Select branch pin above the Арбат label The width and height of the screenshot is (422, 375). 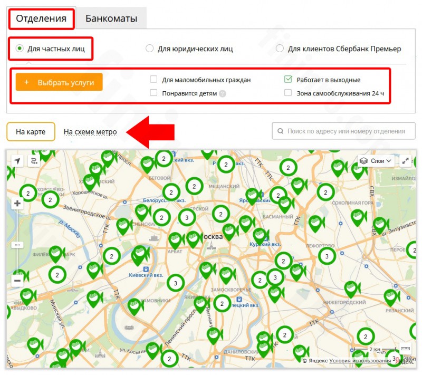pos(175,240)
